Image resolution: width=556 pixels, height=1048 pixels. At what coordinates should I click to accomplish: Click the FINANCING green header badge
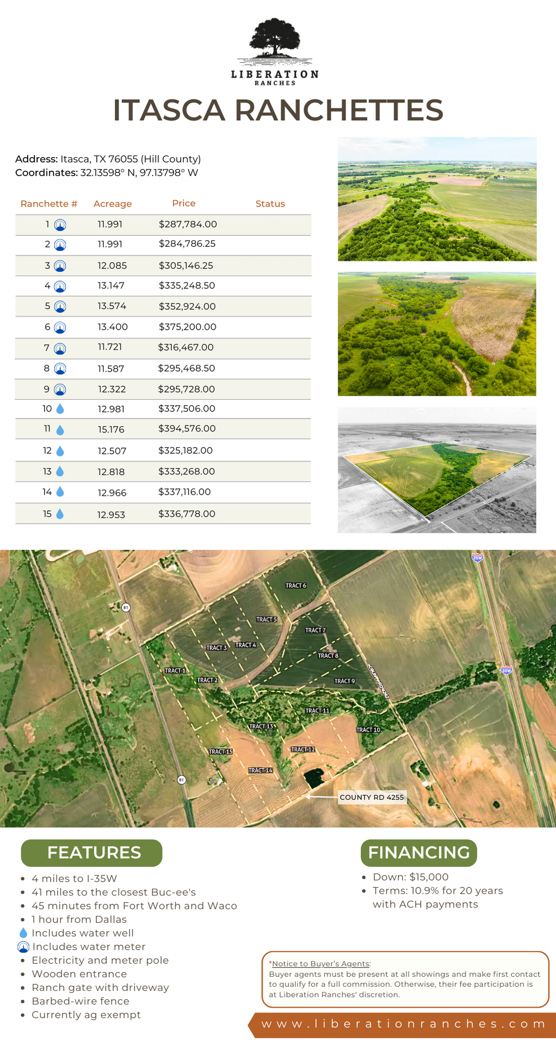point(418,853)
